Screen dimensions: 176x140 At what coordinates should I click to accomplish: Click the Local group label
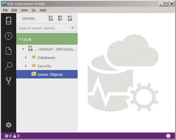click(x=27, y=39)
